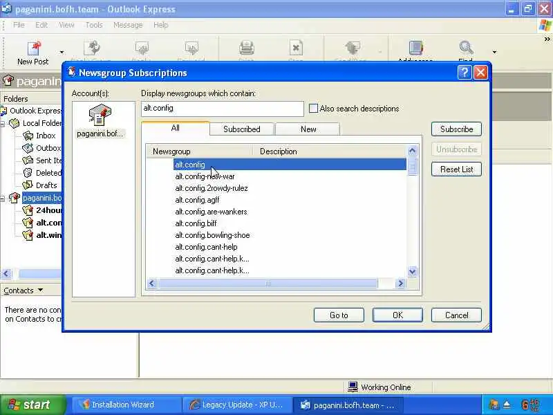553x415 pixels.
Task: Collapse the paganini news server tree node
Action: coord(3,199)
